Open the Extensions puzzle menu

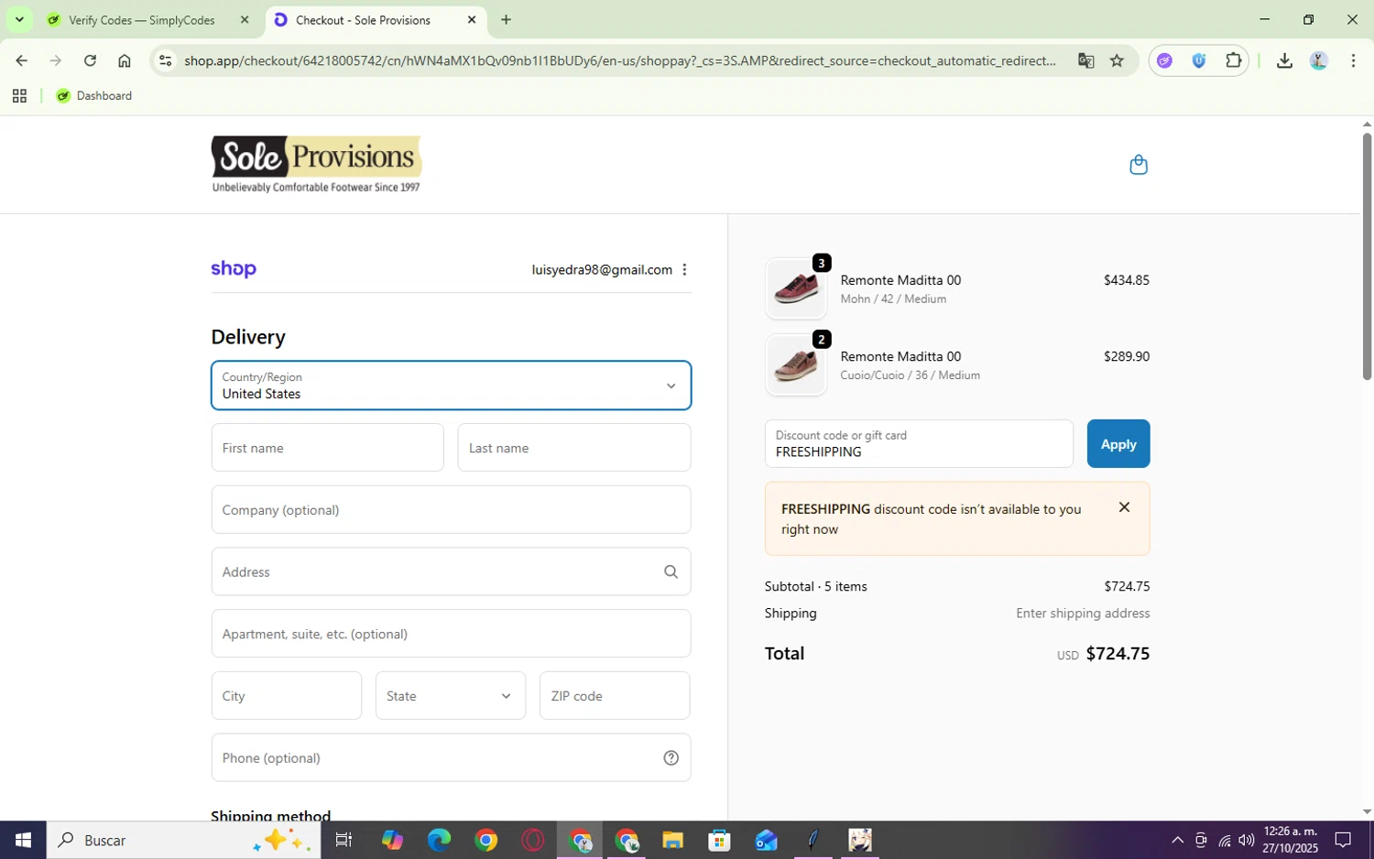(x=1234, y=60)
